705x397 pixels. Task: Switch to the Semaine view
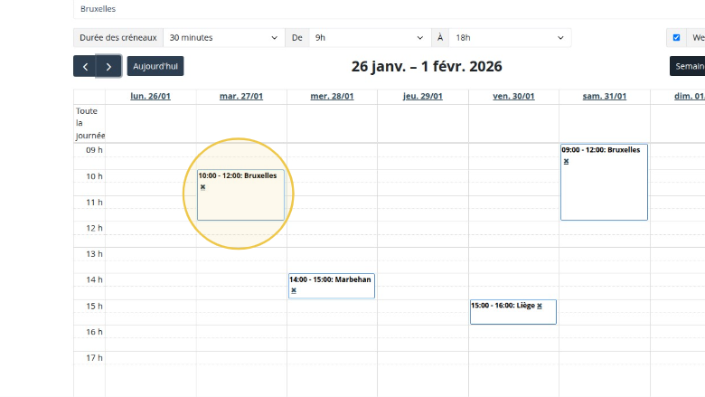[x=689, y=66]
